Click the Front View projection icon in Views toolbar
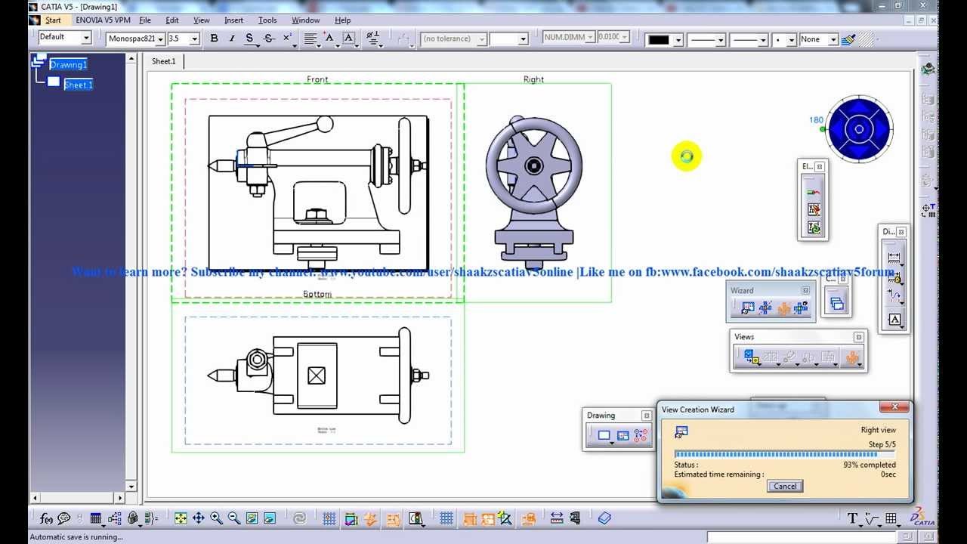The image size is (967, 544). point(751,357)
